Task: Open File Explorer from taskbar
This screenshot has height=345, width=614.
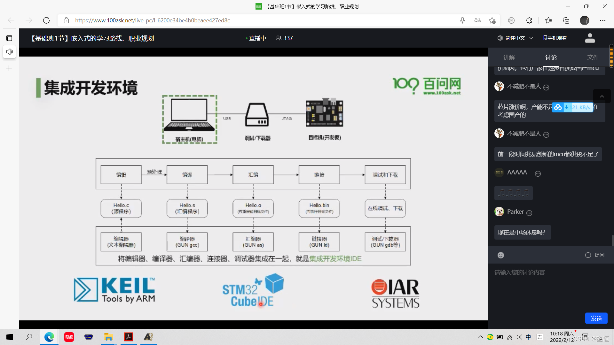Action: point(108,337)
